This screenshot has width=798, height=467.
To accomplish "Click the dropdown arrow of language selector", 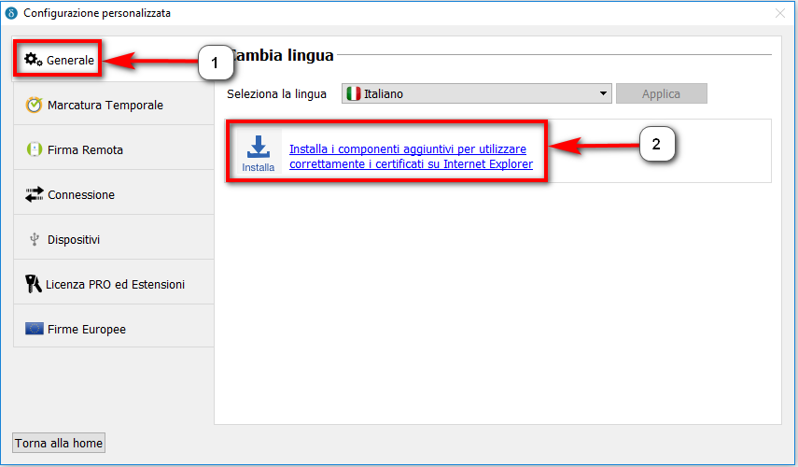I will pos(603,93).
